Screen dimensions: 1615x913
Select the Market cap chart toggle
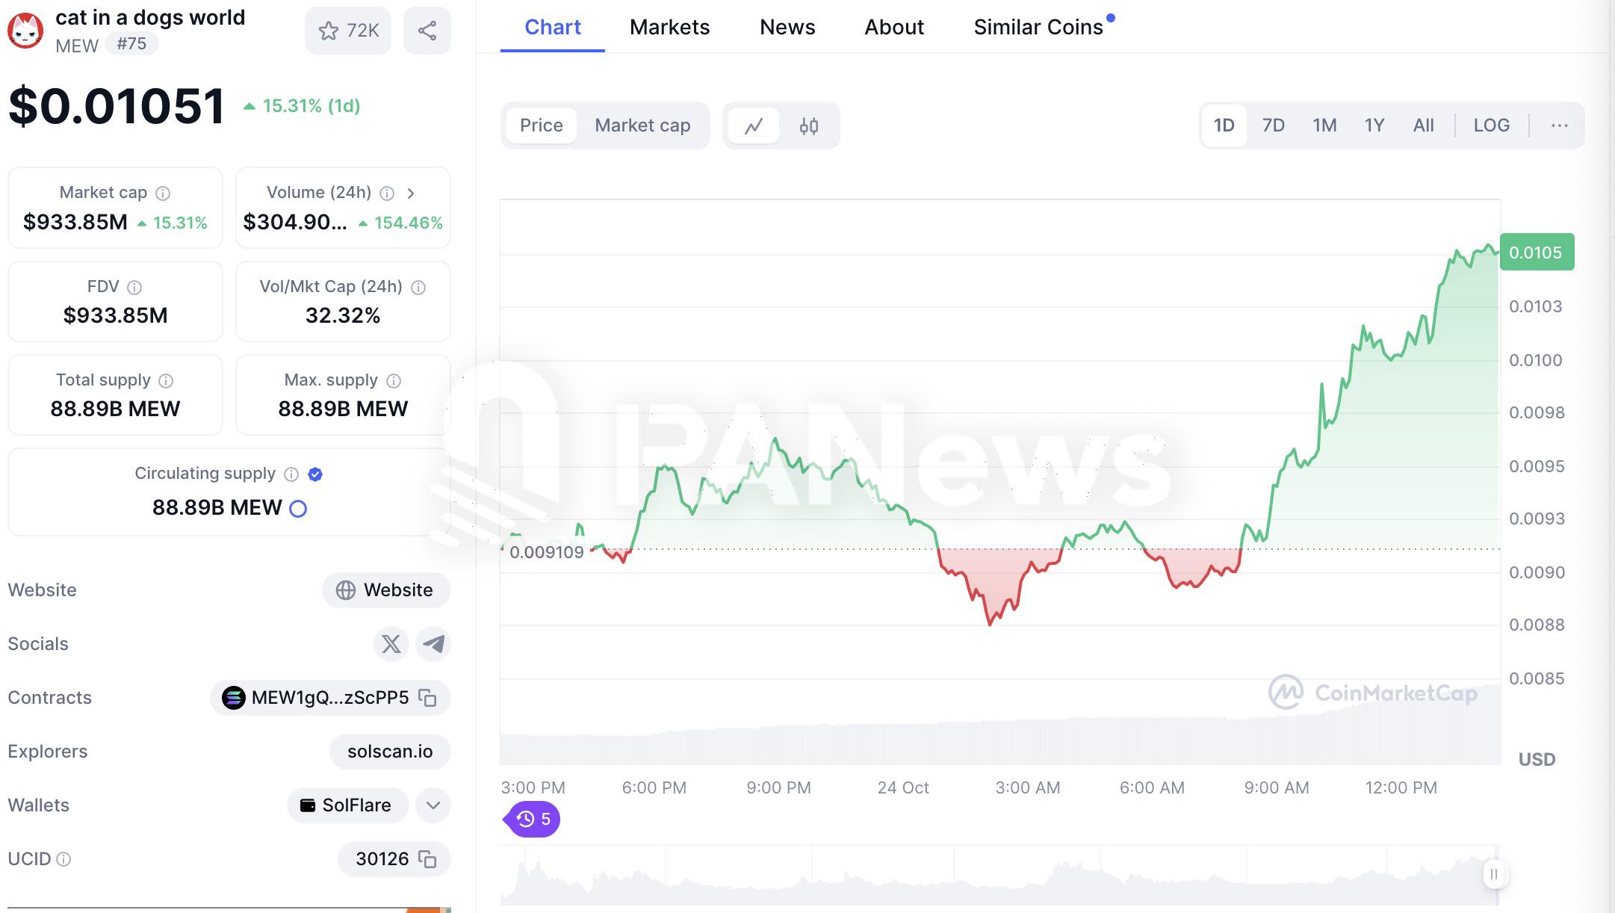[x=642, y=126]
